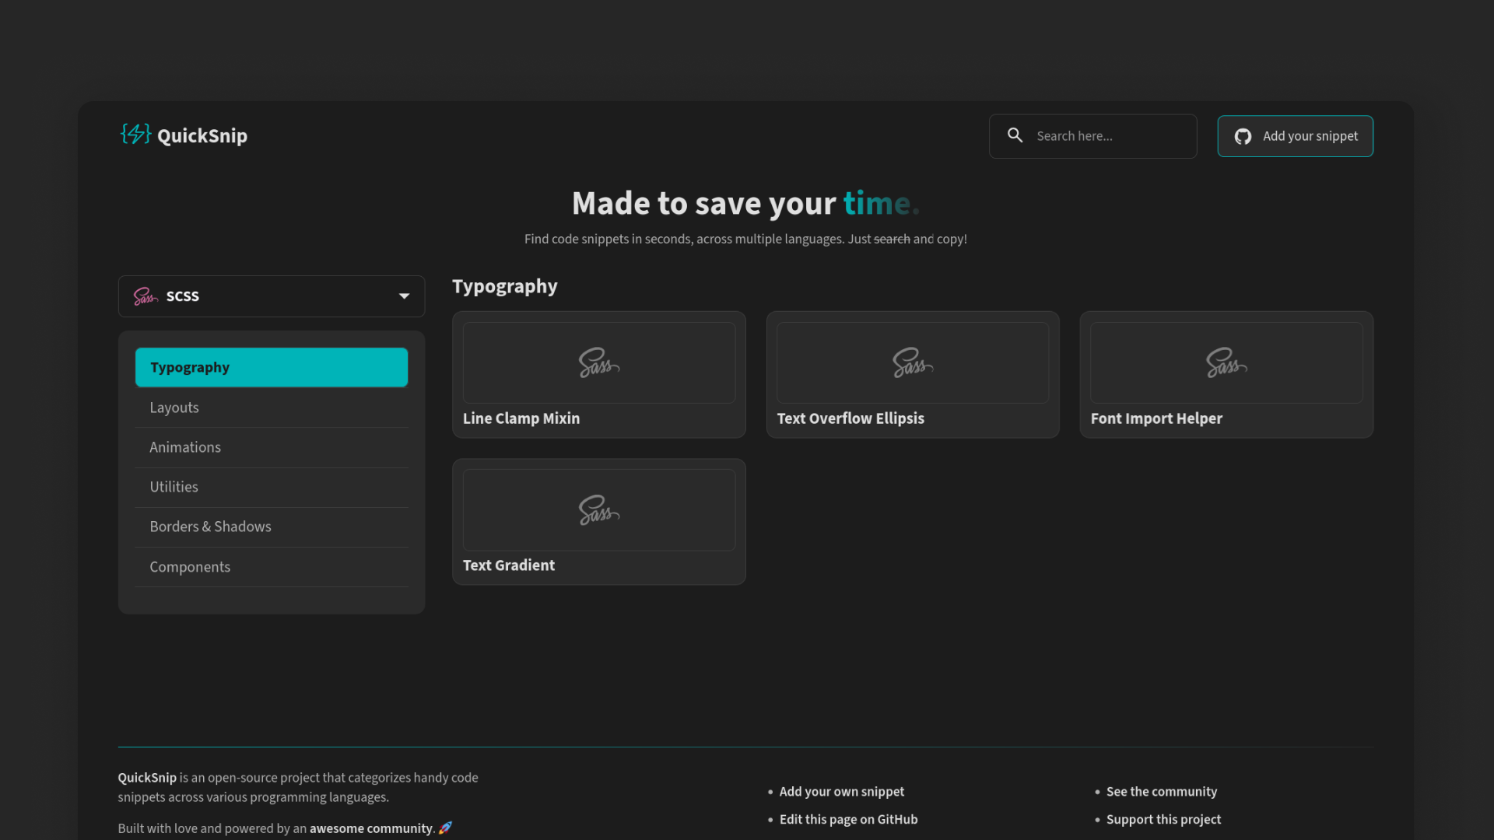Image resolution: width=1494 pixels, height=840 pixels.
Task: Open the Support this project link
Action: 1163,819
